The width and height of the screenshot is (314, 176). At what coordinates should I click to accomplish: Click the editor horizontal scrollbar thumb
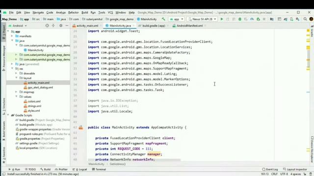(134, 160)
